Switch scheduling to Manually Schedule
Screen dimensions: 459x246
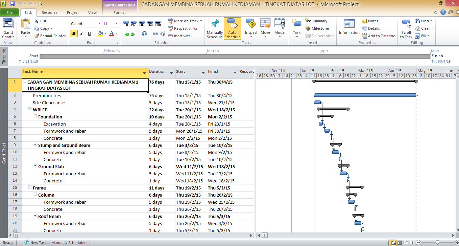click(x=215, y=29)
